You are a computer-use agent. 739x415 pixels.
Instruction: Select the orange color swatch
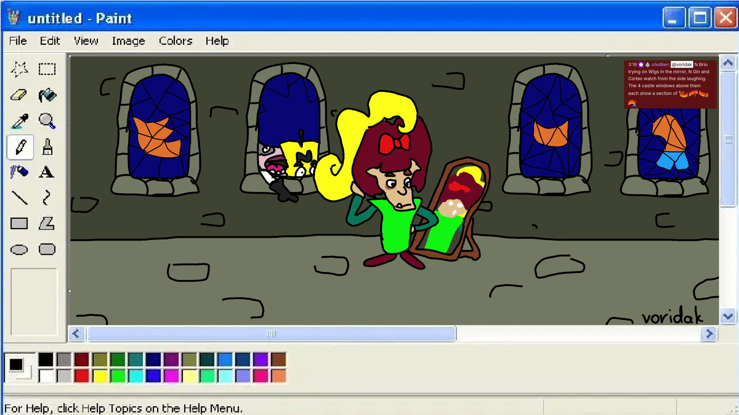tap(279, 376)
